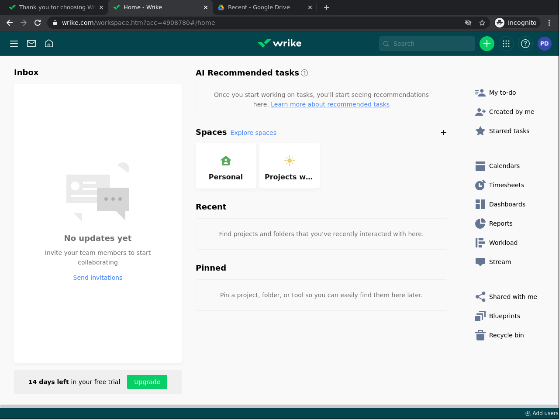559x419 pixels.
Task: Click the Recycle bin trash icon
Action: tap(480, 335)
